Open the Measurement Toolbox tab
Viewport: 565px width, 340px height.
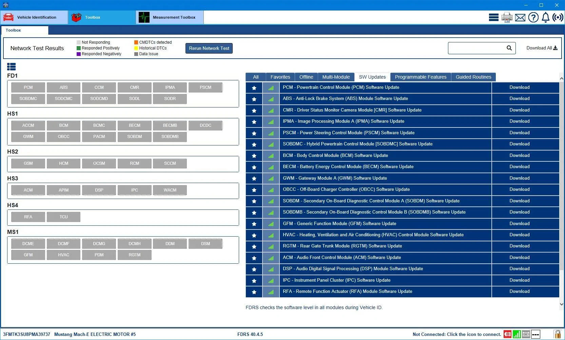(170, 17)
